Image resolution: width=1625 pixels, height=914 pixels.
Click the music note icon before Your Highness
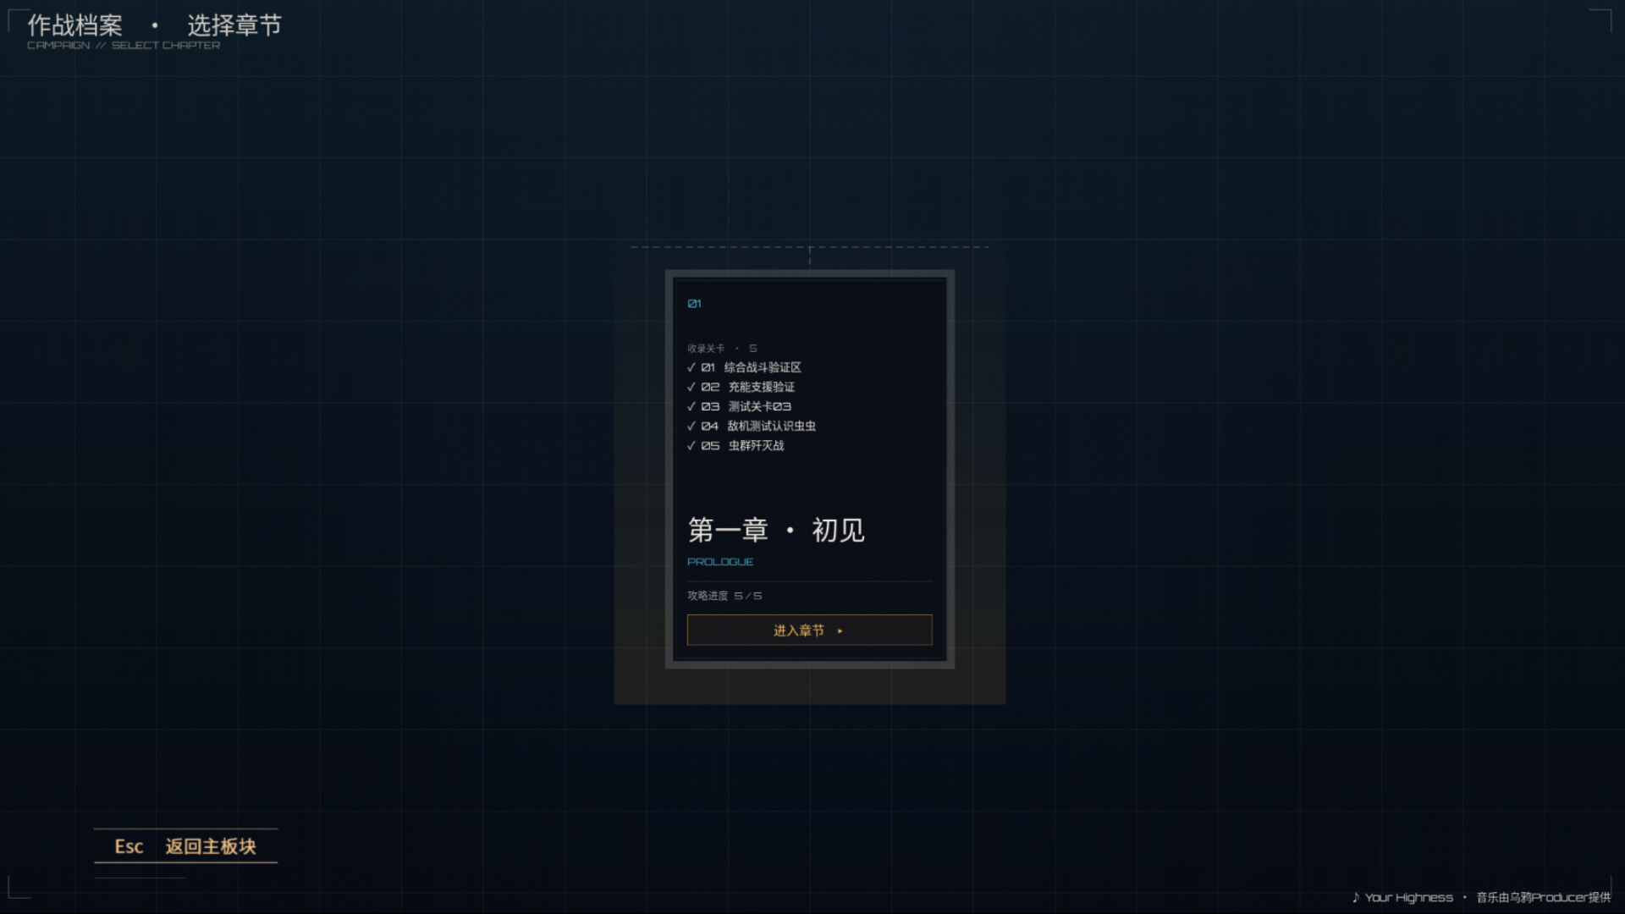pos(1356,897)
